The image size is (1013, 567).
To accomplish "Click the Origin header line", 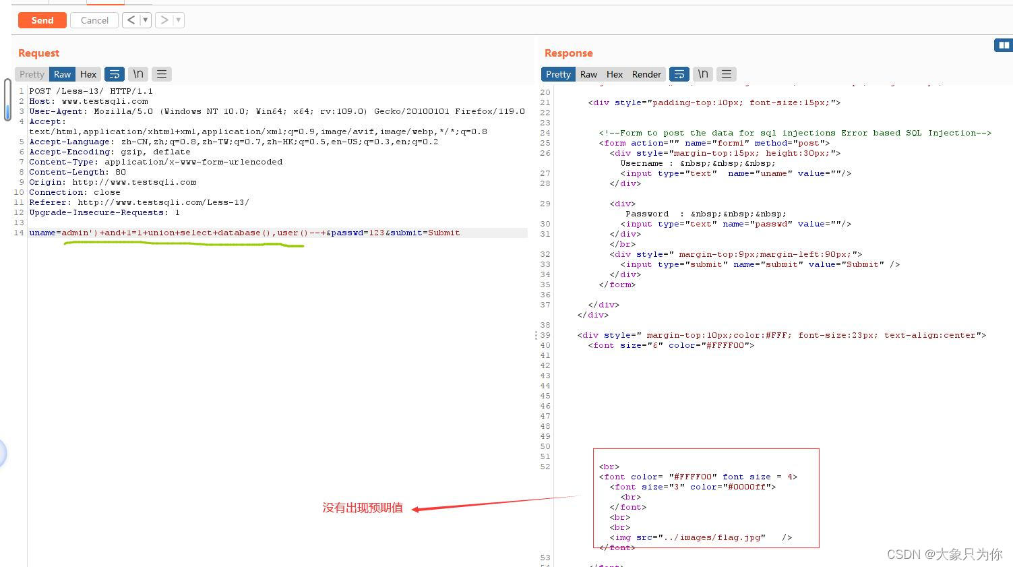I will point(113,182).
